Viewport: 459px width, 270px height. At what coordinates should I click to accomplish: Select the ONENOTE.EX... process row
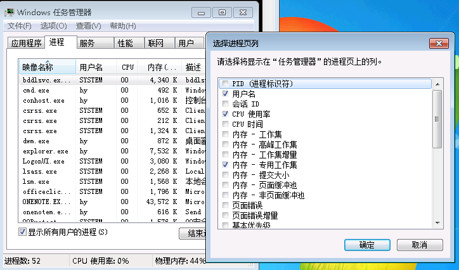click(112, 202)
